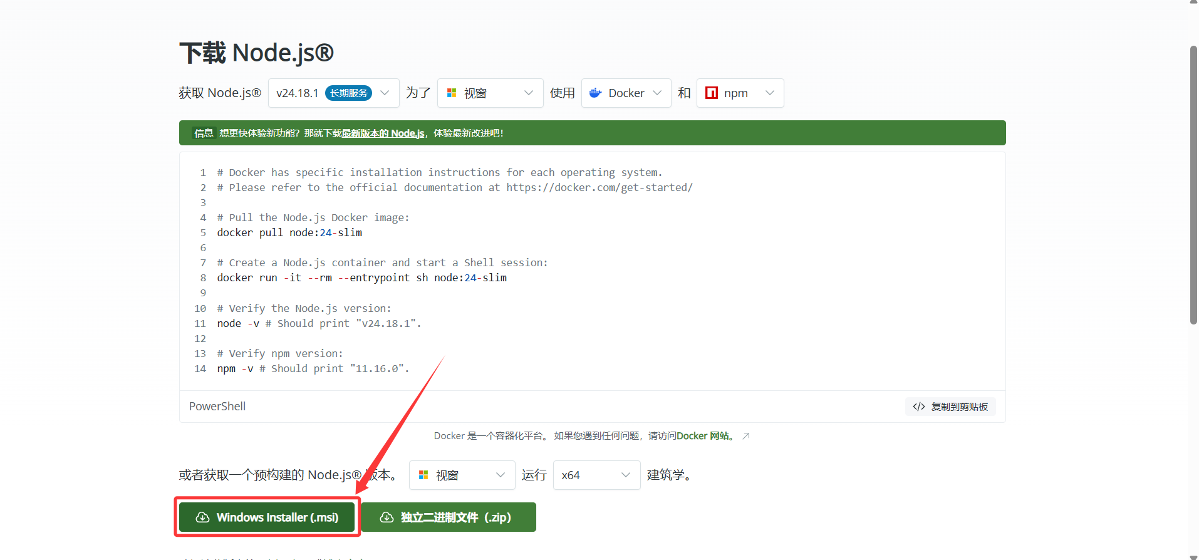Click the "npm -v # Should print" line
The width and height of the screenshot is (1199, 560).
(313, 369)
